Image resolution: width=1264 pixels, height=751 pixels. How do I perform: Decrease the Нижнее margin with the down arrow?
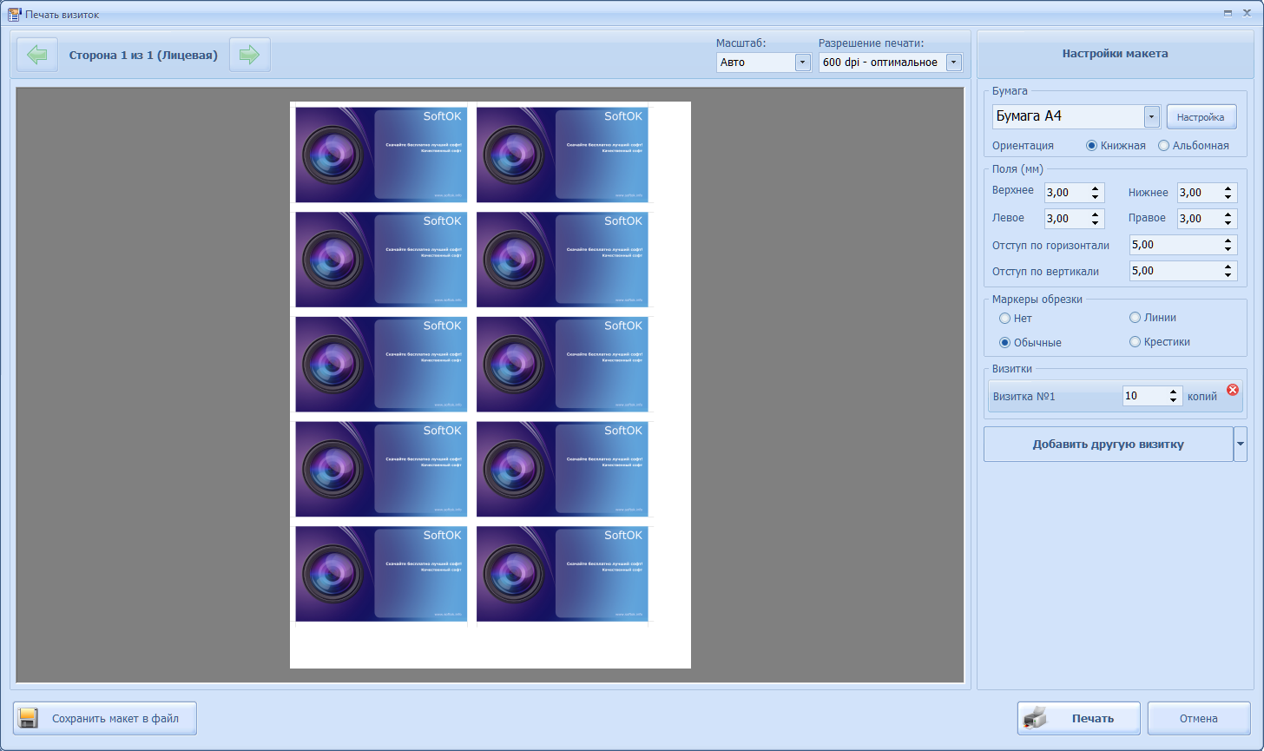1229,197
